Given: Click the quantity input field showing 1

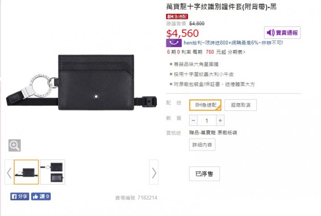Looking at the screenshot, I should (x=207, y=121).
